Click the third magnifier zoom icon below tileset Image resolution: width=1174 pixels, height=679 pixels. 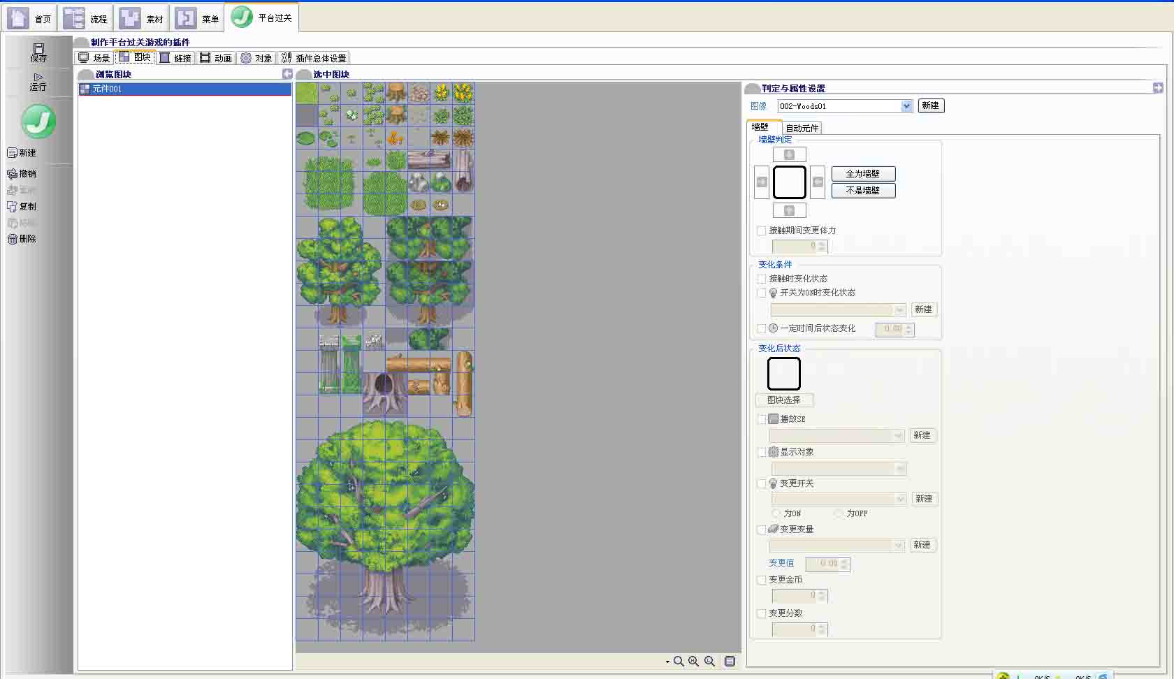coord(709,661)
